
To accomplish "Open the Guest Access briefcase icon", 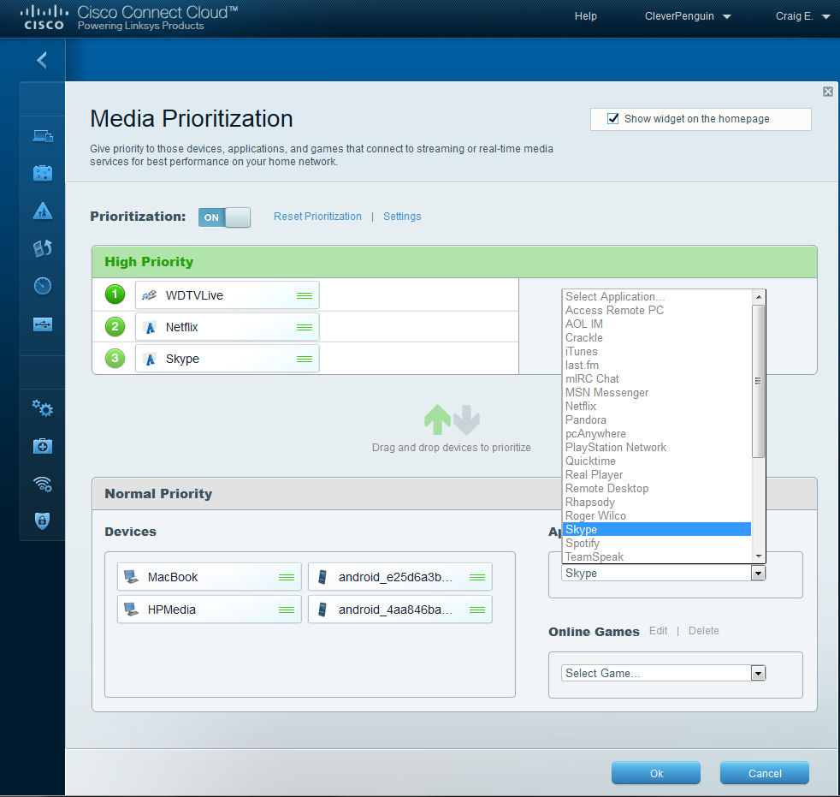I will [x=42, y=173].
